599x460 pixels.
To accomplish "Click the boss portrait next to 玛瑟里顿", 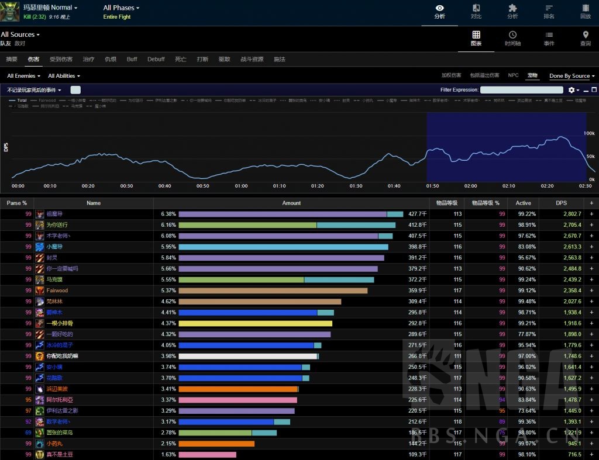I will tap(11, 11).
